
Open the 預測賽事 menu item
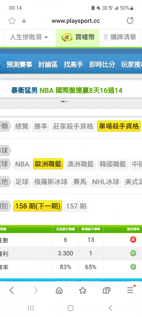pos(19,64)
